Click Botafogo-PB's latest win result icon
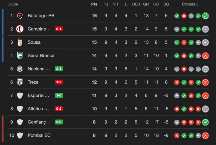 (x=205, y=16)
